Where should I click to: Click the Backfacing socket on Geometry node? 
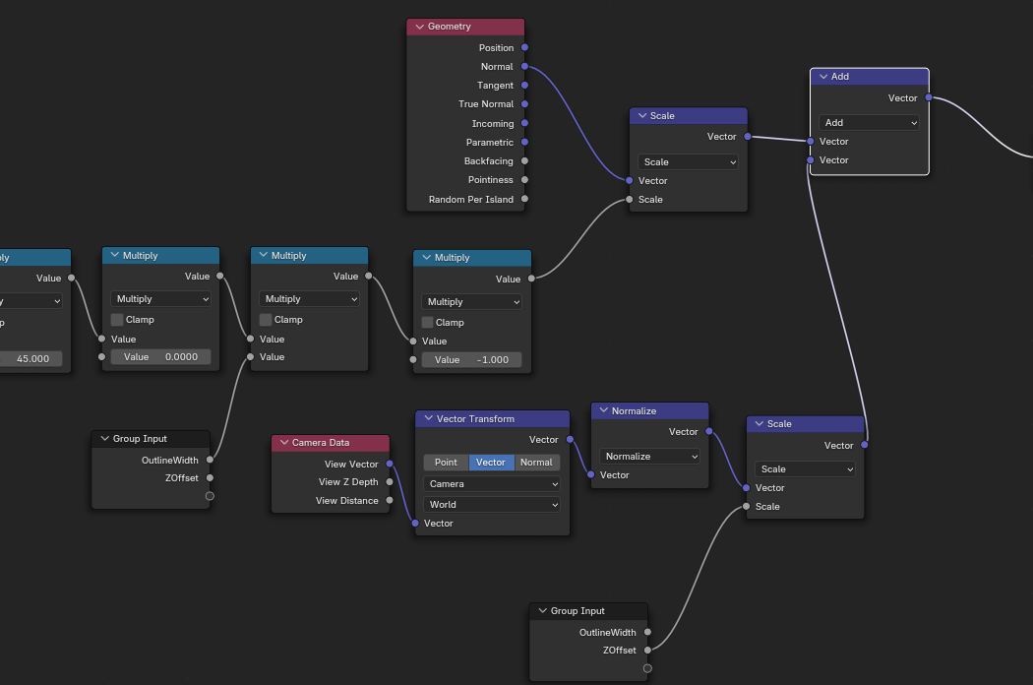coord(524,161)
